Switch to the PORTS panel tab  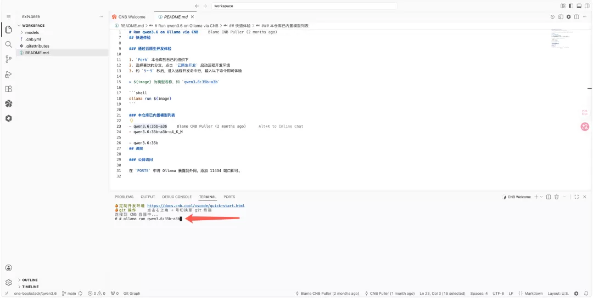pyautogui.click(x=229, y=197)
